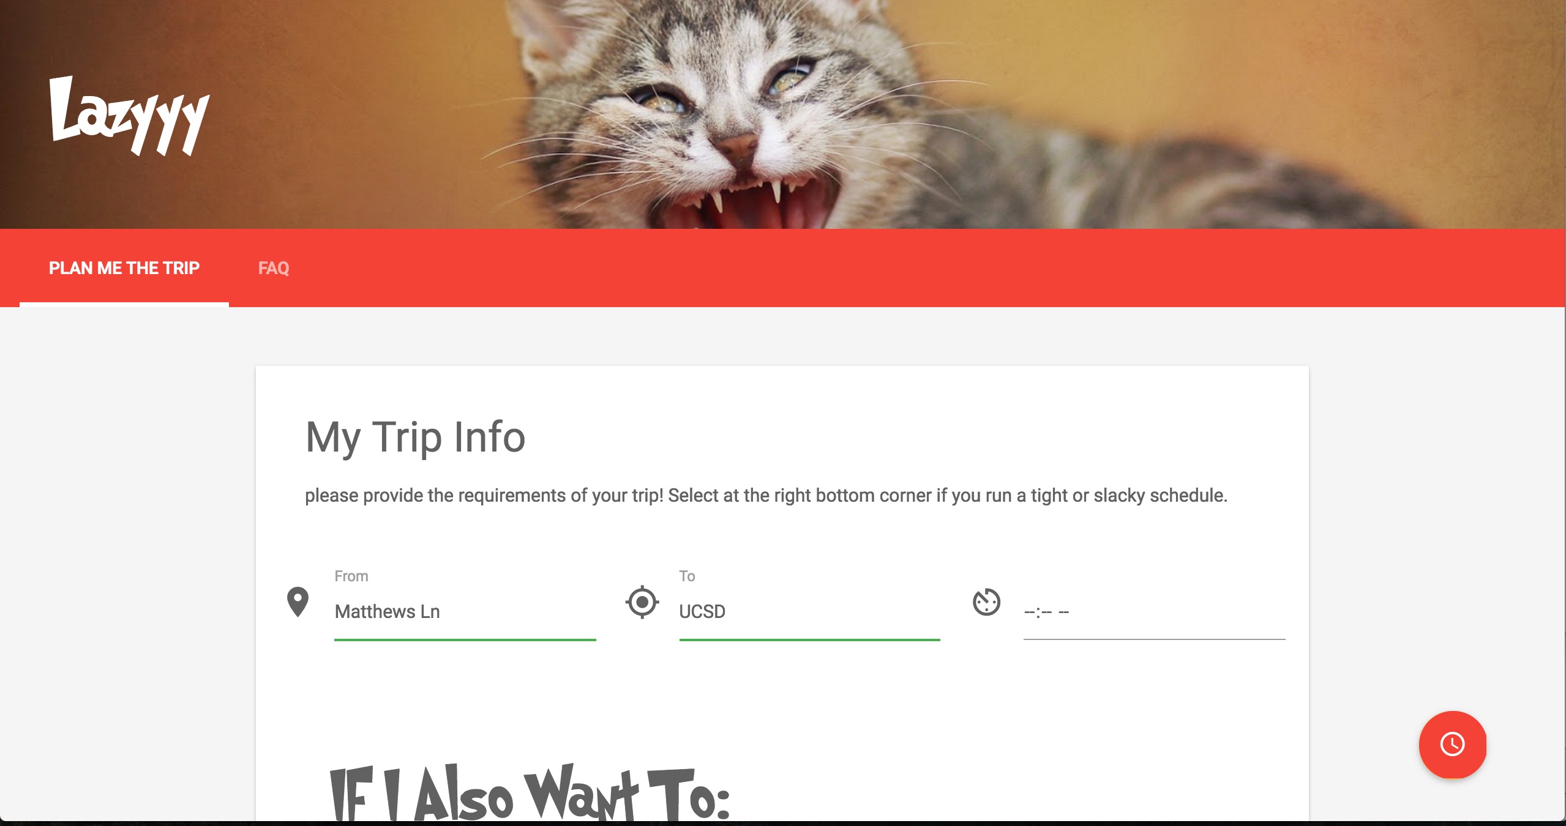Focus the empty time input field
This screenshot has height=826, width=1566.
pyautogui.click(x=1154, y=611)
